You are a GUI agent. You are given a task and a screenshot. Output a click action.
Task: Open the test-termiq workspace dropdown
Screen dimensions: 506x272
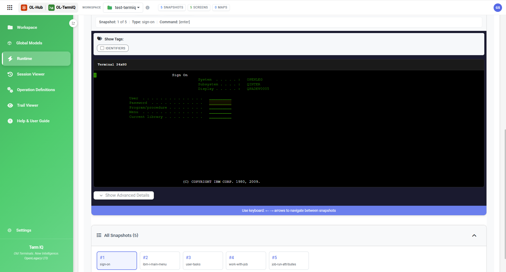pos(123,7)
